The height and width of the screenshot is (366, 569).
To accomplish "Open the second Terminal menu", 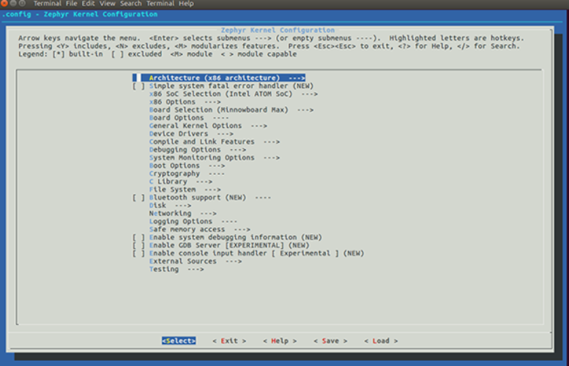I will (160, 4).
